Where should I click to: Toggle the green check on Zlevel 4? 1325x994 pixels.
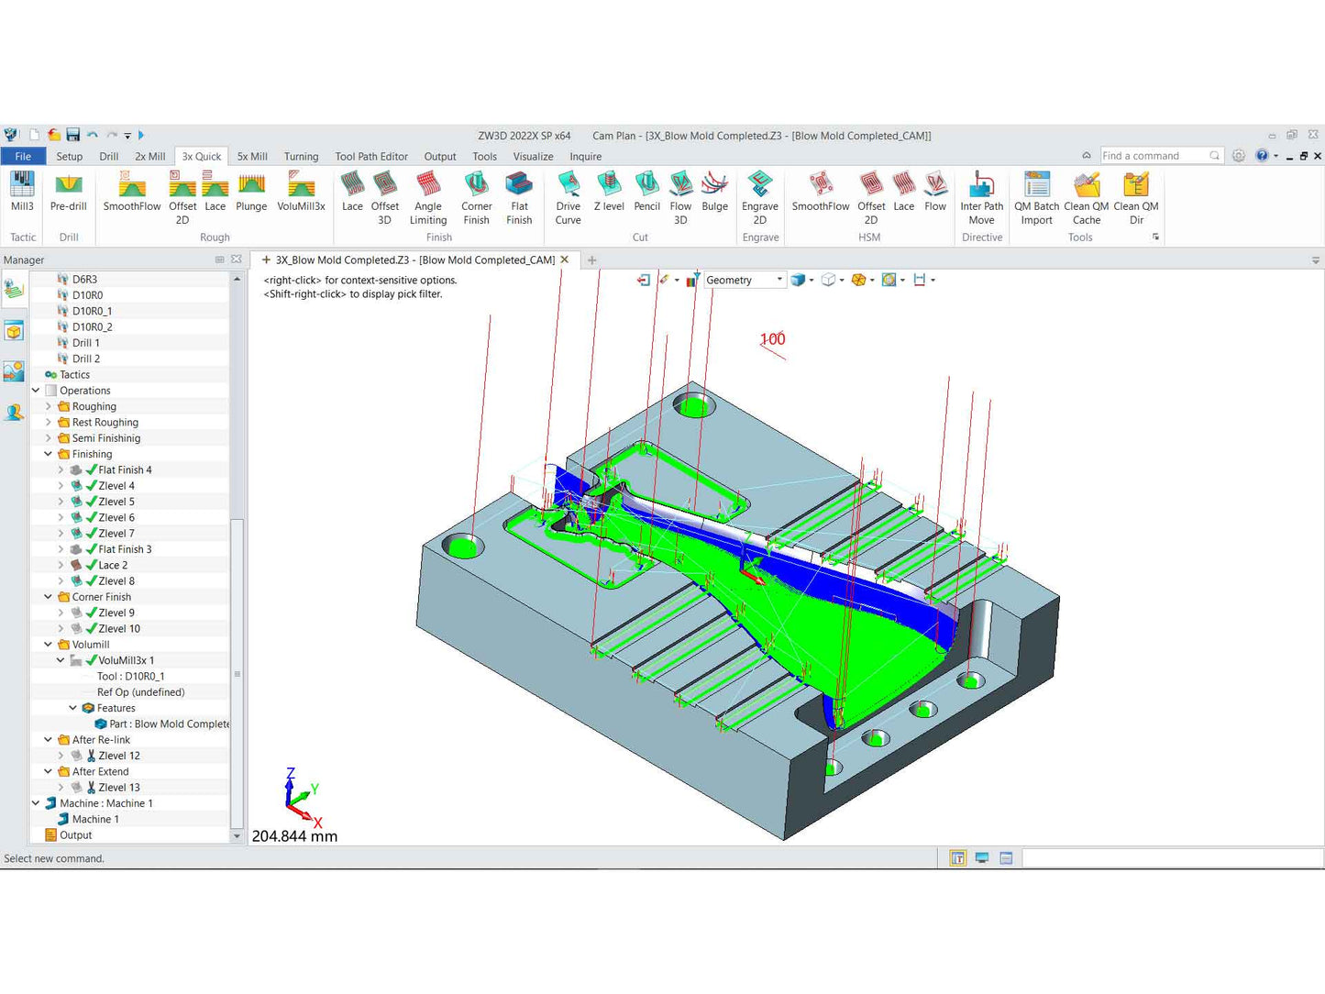(x=91, y=486)
